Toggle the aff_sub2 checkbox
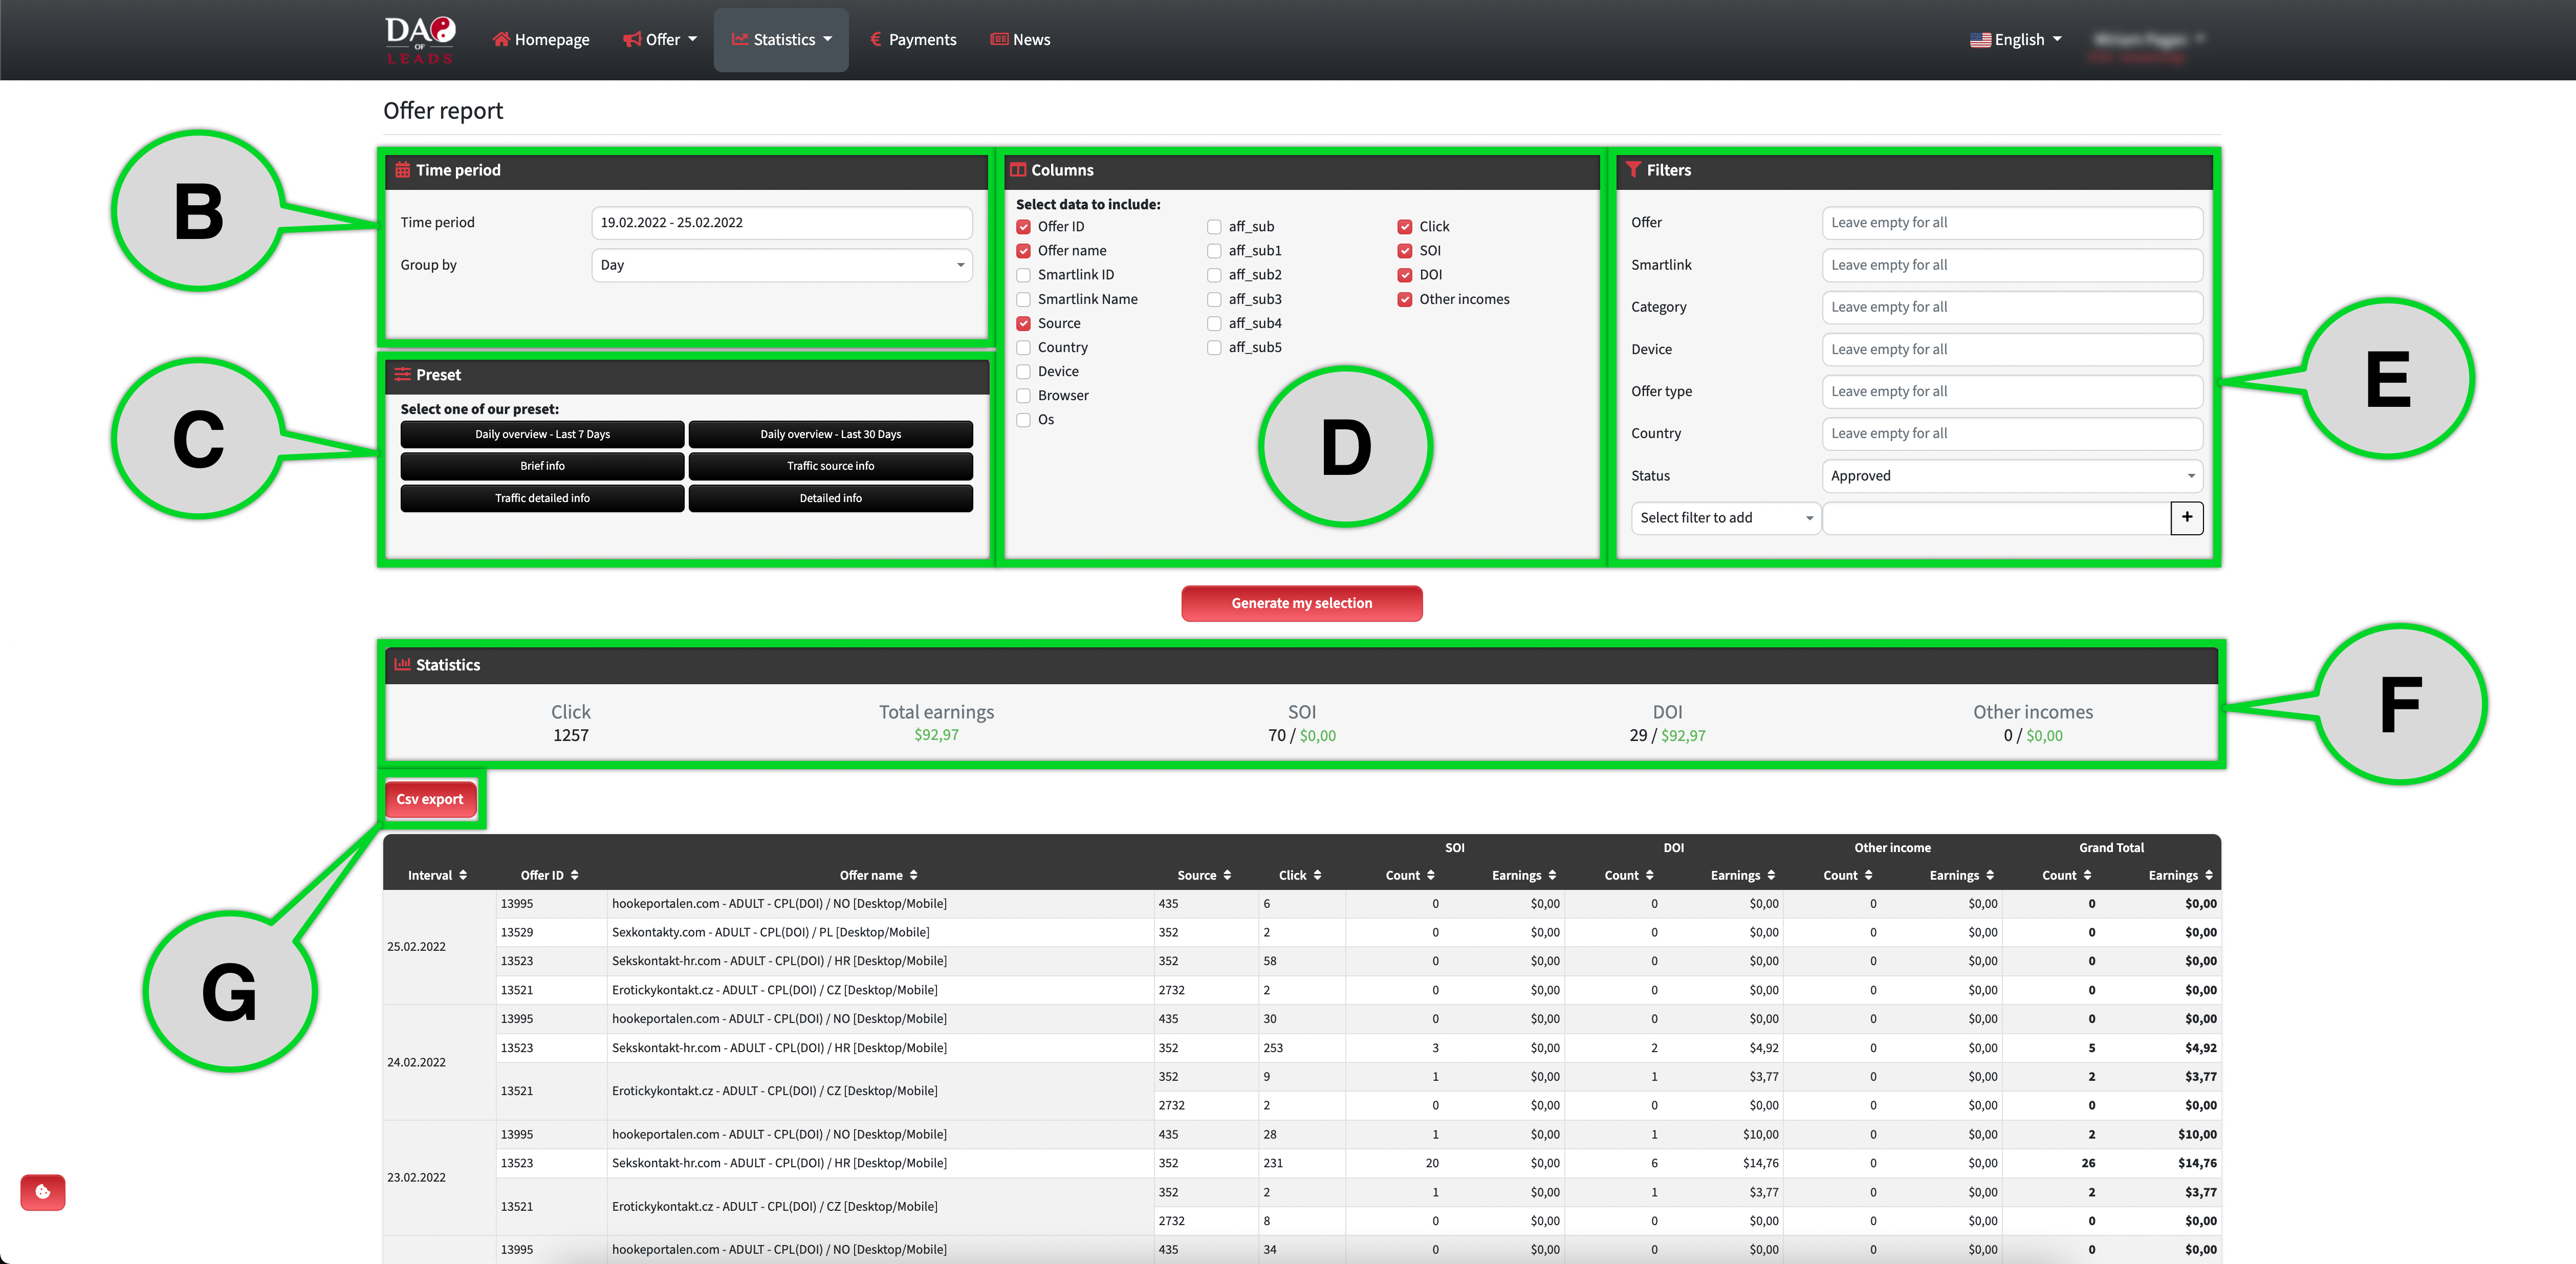This screenshot has width=2576, height=1264. pyautogui.click(x=1214, y=275)
